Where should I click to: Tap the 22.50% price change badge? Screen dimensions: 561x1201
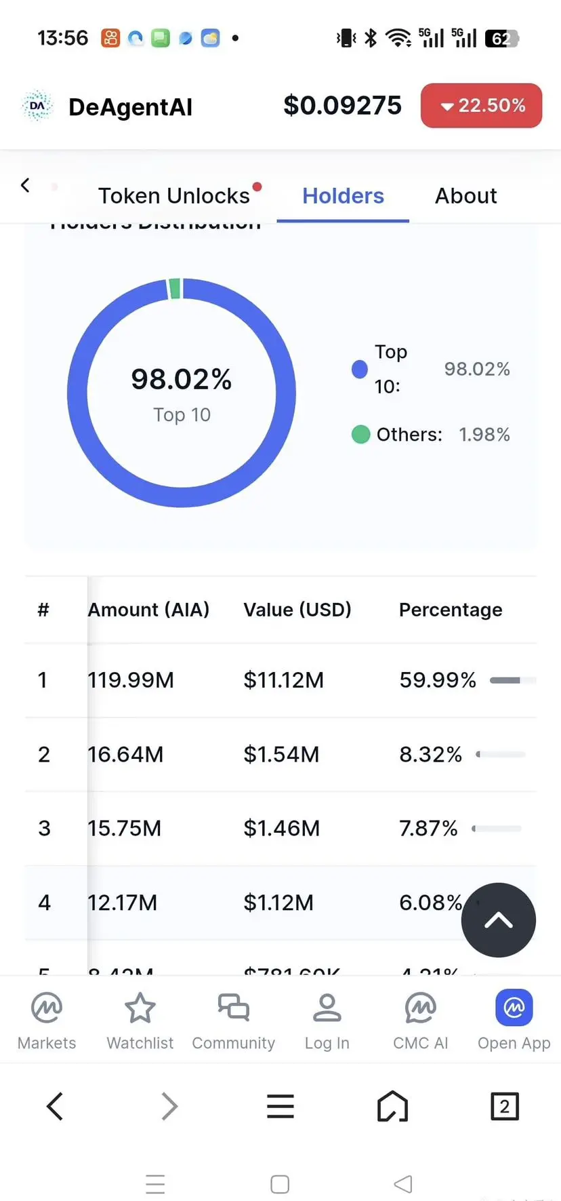pos(481,106)
